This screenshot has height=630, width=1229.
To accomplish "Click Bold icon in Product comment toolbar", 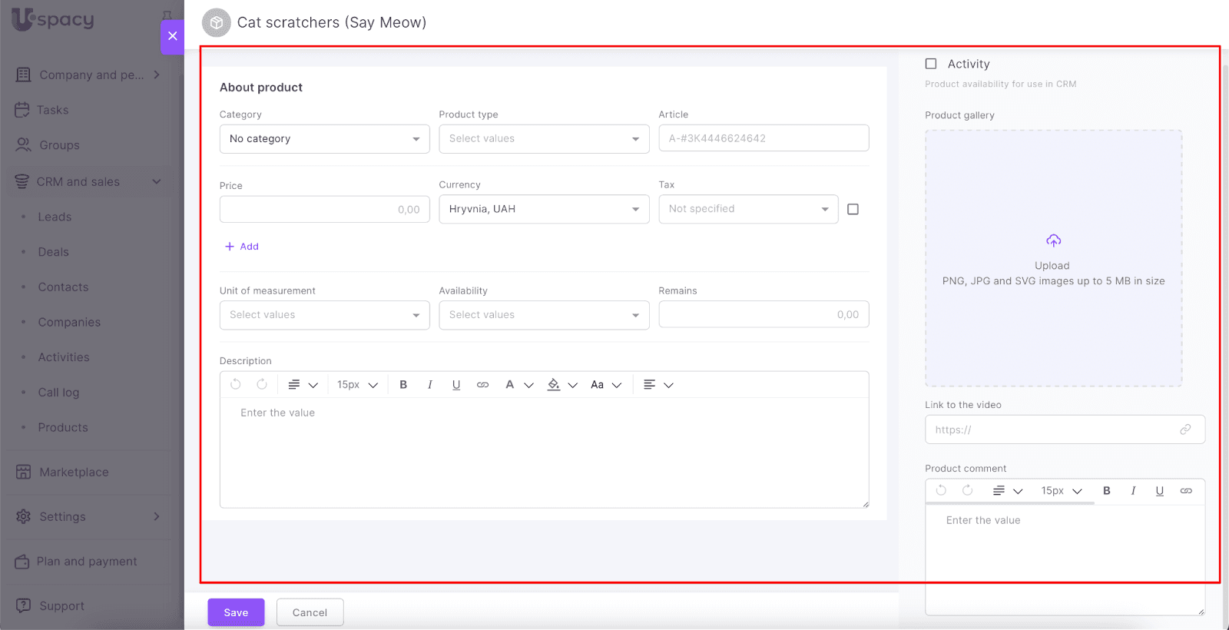I will (1107, 491).
